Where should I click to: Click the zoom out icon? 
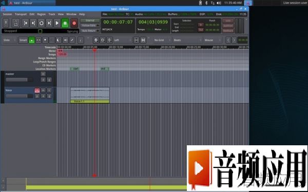coord(96,40)
